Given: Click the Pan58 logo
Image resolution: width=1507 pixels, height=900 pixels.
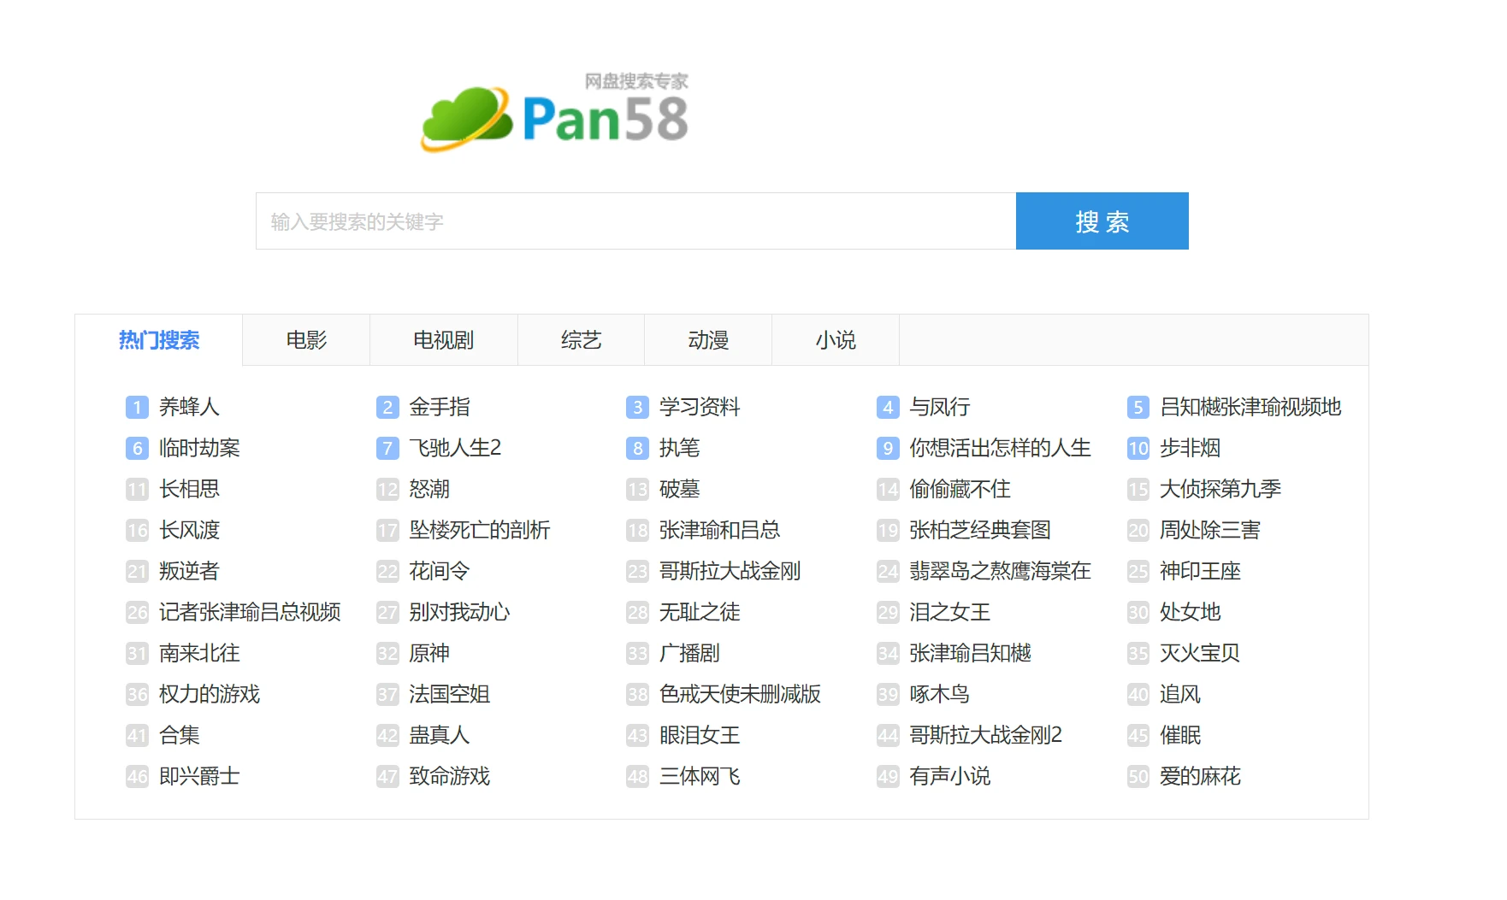Looking at the screenshot, I should (556, 113).
